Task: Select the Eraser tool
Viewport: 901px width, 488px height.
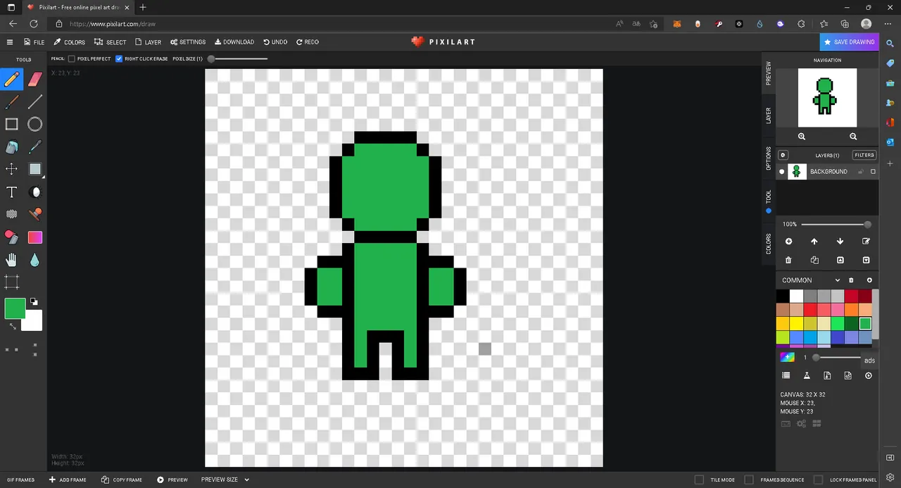Action: (x=35, y=79)
